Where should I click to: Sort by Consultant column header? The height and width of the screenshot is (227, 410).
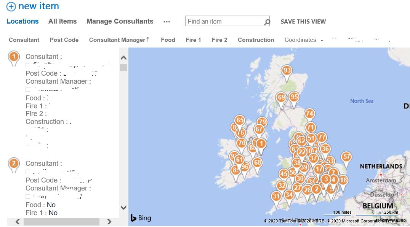(x=24, y=40)
